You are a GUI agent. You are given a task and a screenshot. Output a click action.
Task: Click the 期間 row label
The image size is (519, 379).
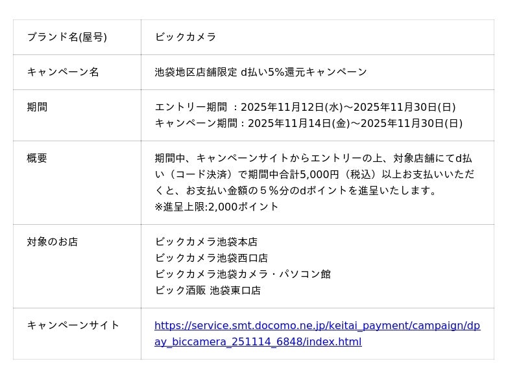coord(37,107)
